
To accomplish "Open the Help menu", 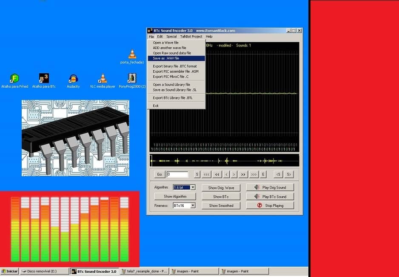I will coord(209,37).
